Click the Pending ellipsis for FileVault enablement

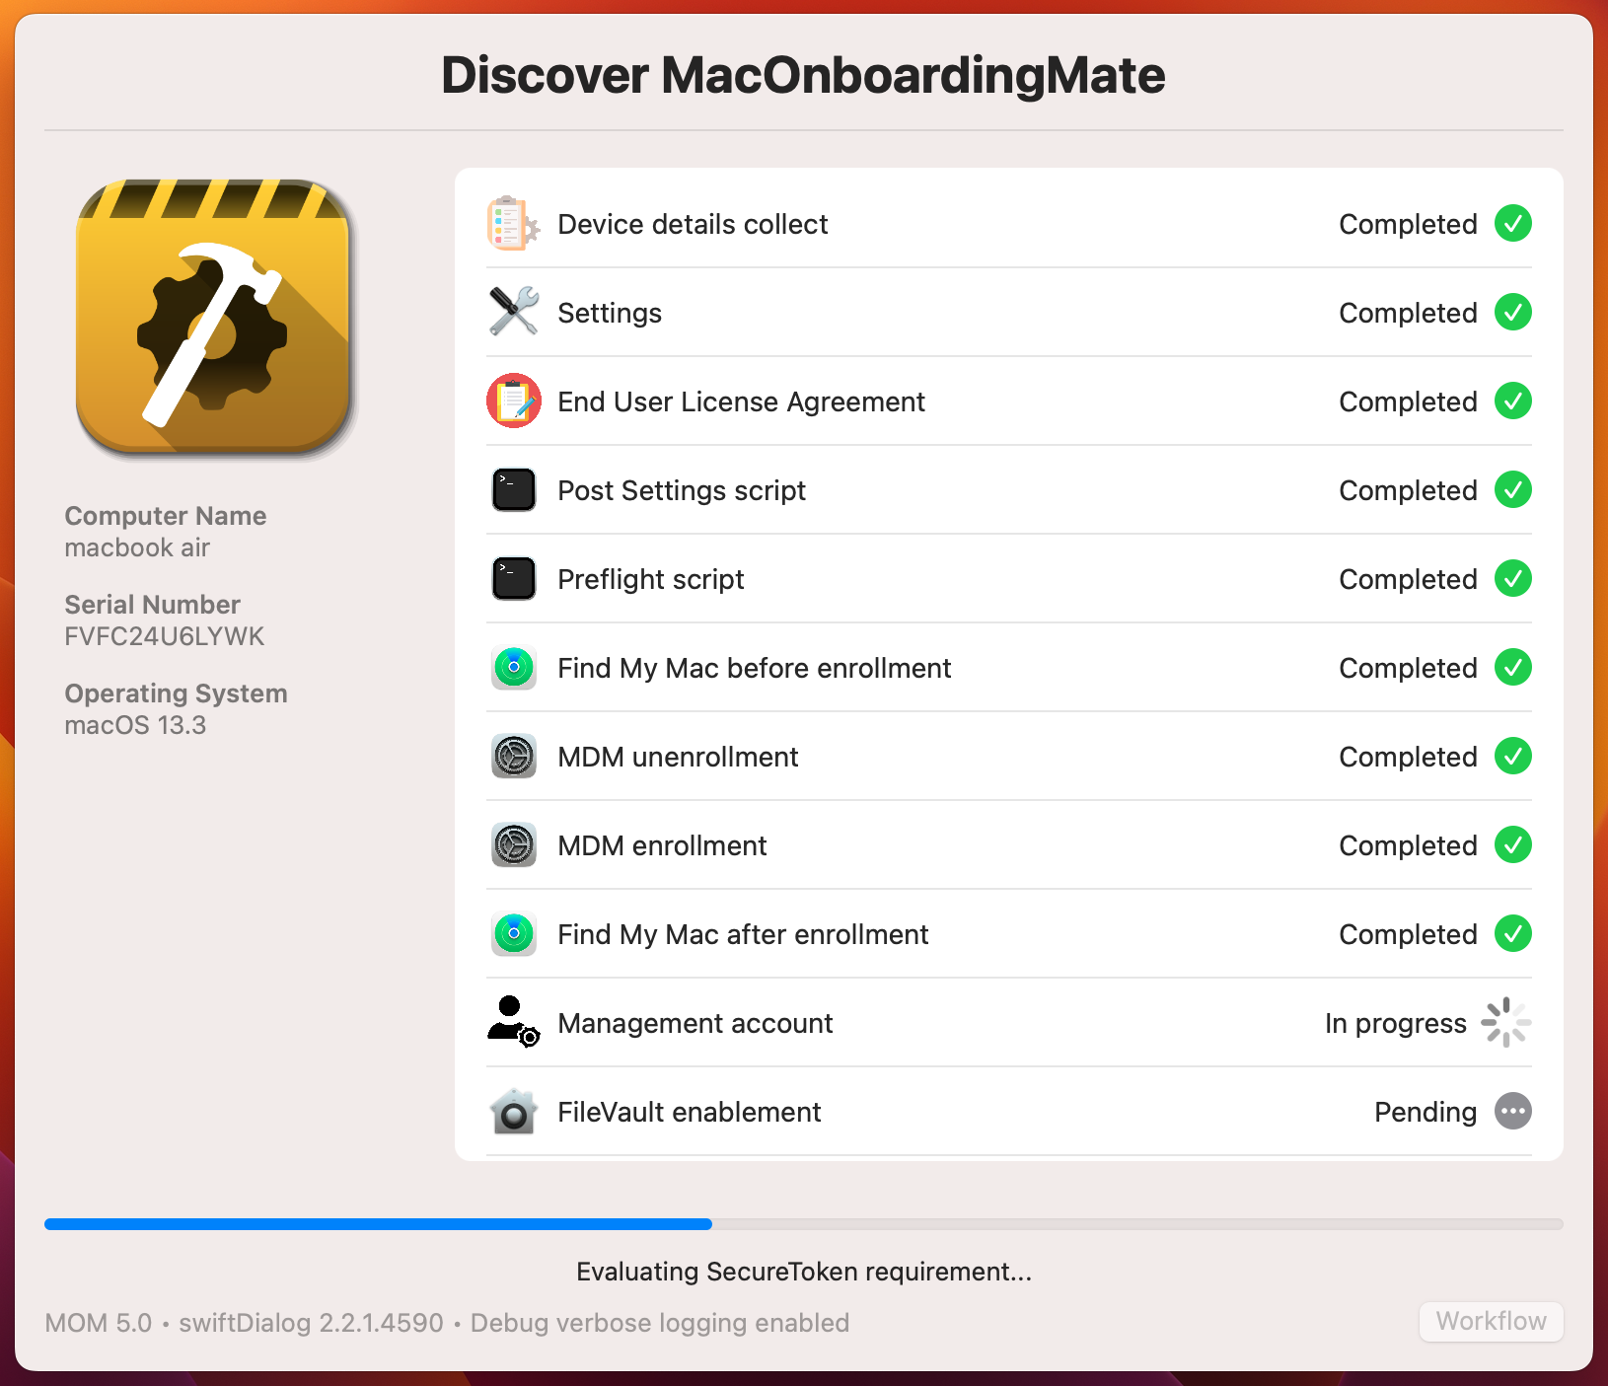click(x=1512, y=1112)
